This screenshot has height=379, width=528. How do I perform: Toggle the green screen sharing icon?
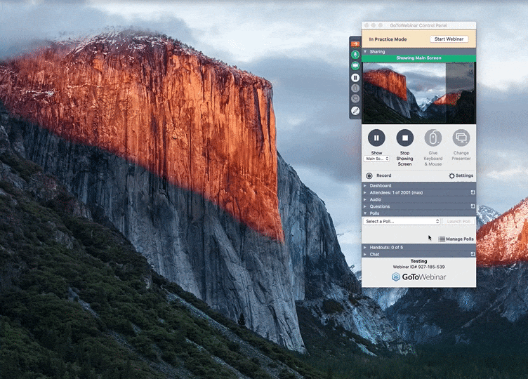click(x=355, y=65)
